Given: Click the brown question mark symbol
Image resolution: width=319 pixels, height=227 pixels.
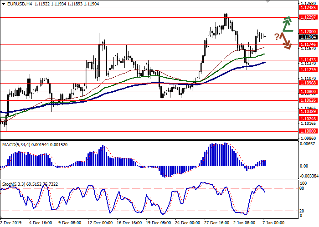Looking at the screenshot, I should [x=277, y=36].
